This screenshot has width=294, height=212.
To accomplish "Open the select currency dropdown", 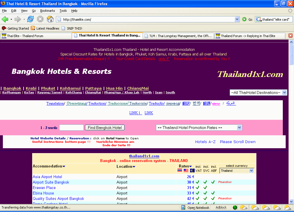I will [x=237, y=171].
